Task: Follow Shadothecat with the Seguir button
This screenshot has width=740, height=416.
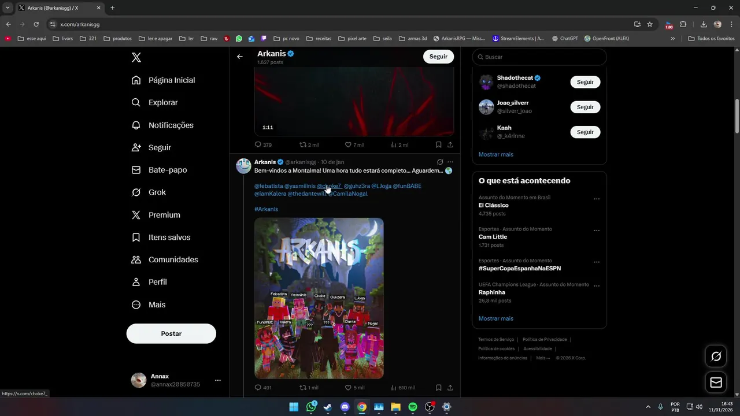Action: [x=585, y=82]
